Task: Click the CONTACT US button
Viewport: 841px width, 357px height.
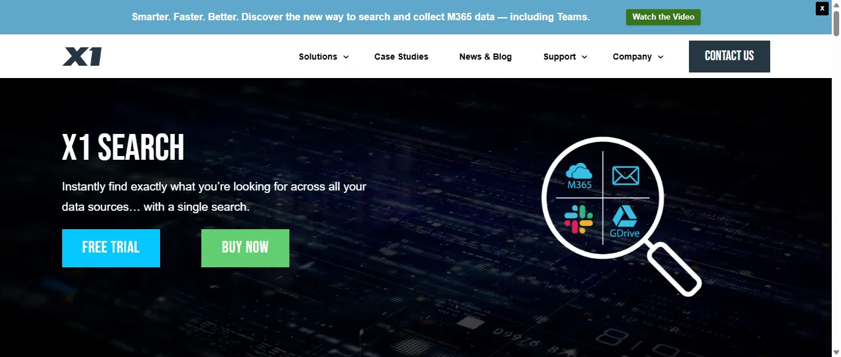Action: coord(729,57)
